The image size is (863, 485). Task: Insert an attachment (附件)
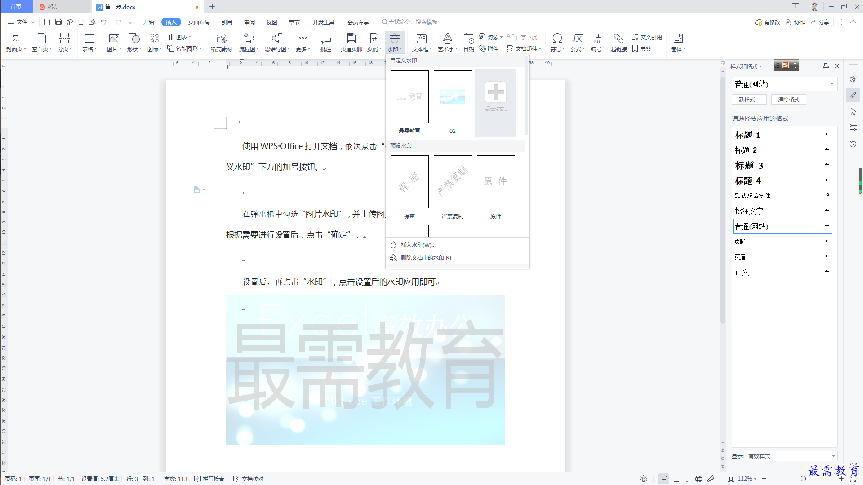(x=489, y=48)
